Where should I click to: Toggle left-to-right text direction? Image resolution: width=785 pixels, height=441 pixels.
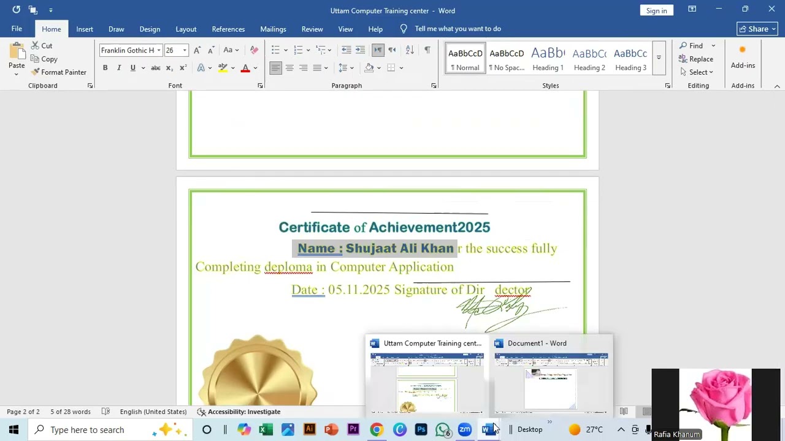point(378,50)
